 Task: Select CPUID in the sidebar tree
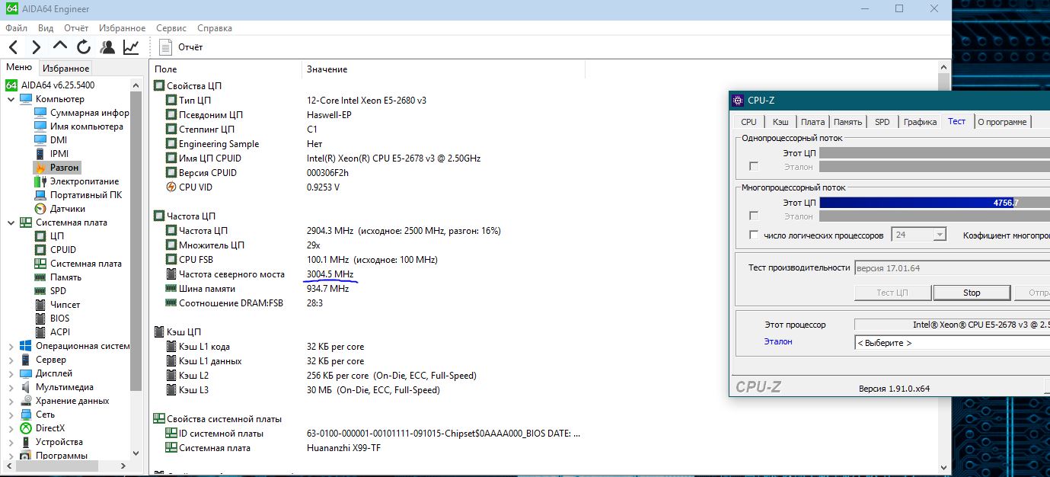pos(55,250)
